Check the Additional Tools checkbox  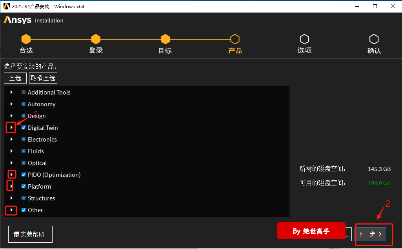[x=23, y=92]
